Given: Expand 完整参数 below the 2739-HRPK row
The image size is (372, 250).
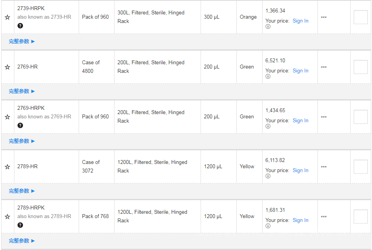Looking at the screenshot, I should tap(22, 41).
